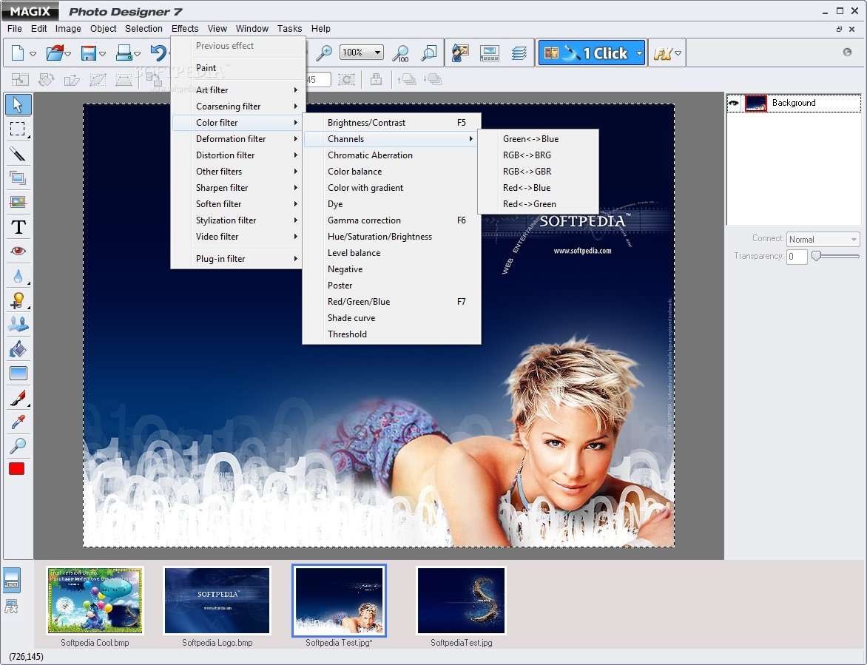Image resolution: width=867 pixels, height=665 pixels.
Task: Toggle visibility eye of Background layer
Action: [734, 103]
